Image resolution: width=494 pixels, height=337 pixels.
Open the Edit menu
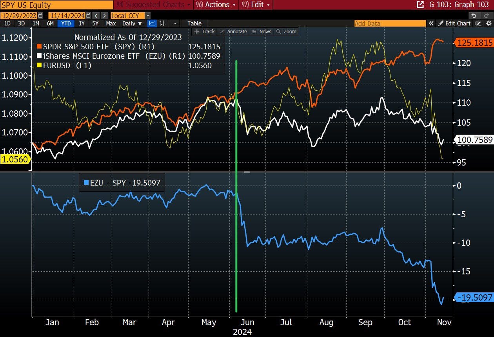coord(256,5)
